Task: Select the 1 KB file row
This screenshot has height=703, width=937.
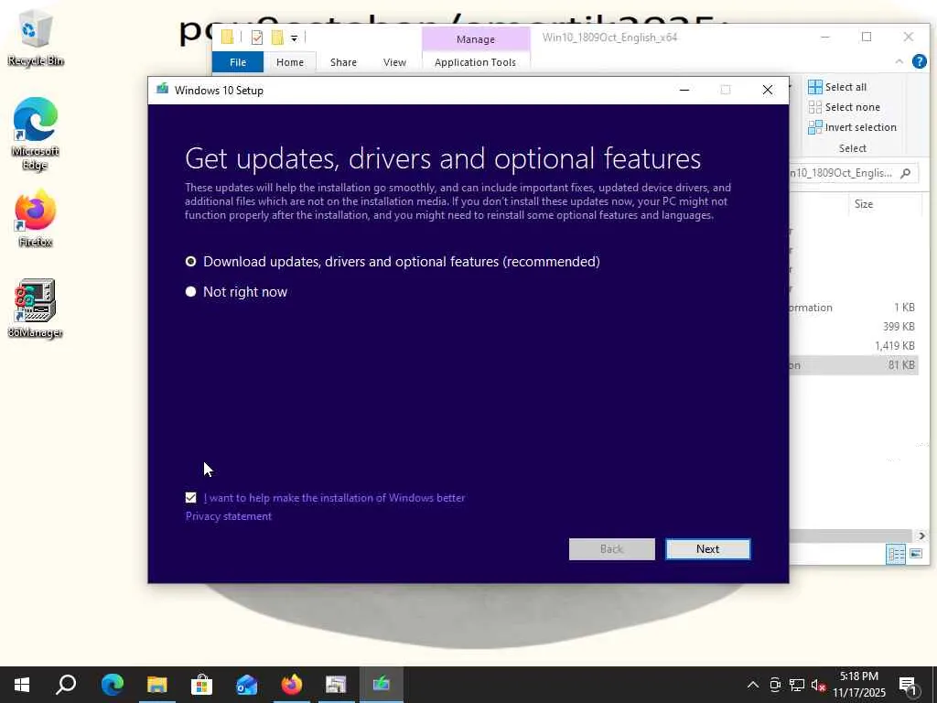Action: (x=854, y=308)
